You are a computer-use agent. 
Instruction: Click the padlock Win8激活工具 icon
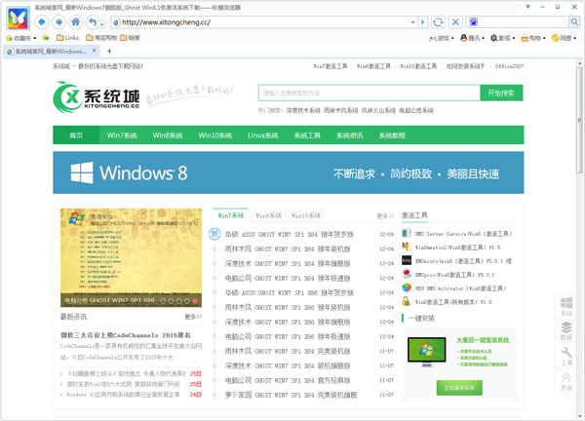(407, 301)
